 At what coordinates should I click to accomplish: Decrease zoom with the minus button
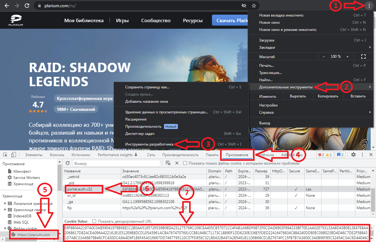tap(324, 57)
